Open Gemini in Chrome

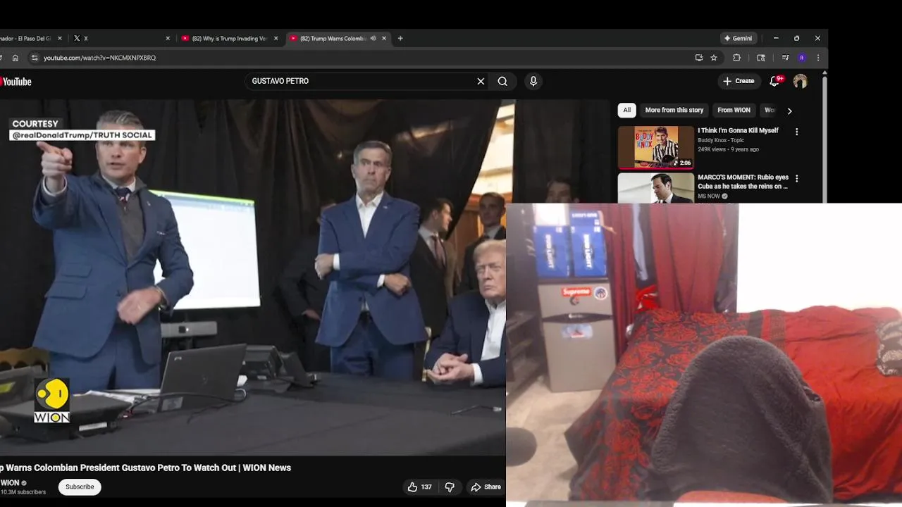coord(739,38)
